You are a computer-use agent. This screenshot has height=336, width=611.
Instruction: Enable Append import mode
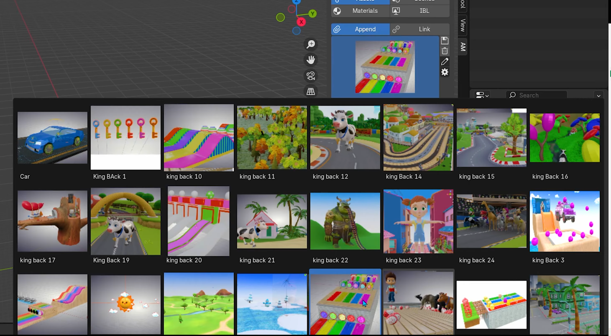[360, 29]
